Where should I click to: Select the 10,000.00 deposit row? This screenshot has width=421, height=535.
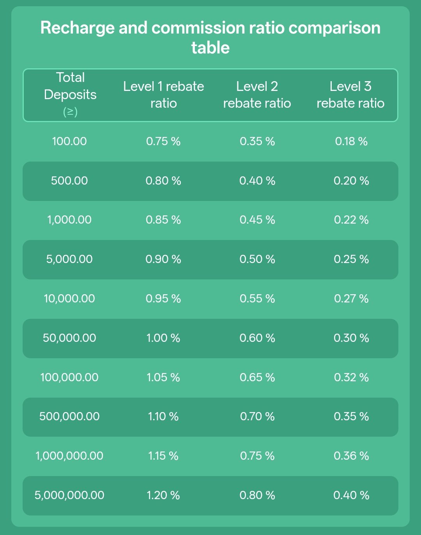click(x=210, y=299)
